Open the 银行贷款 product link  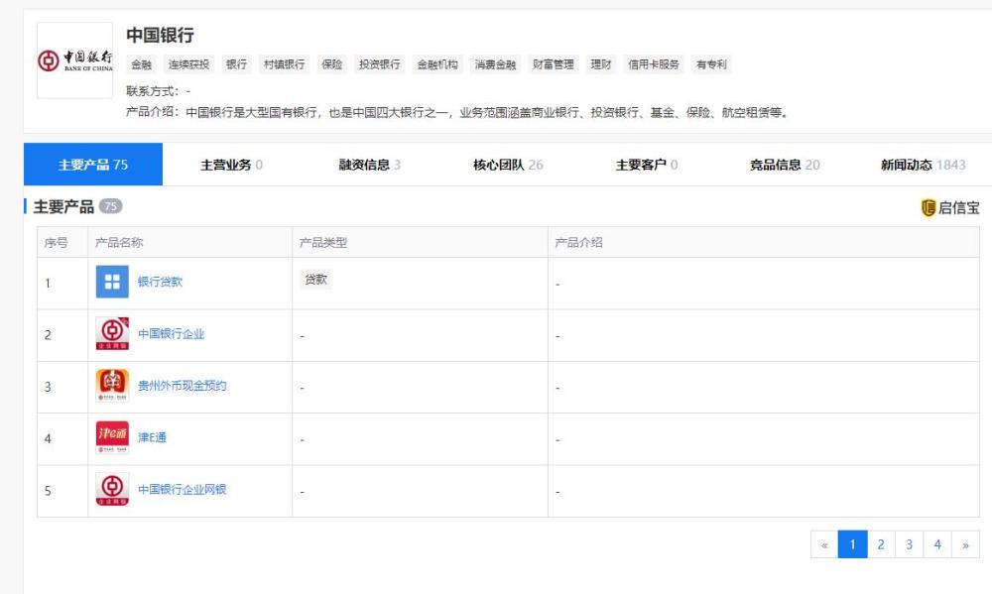(160, 282)
